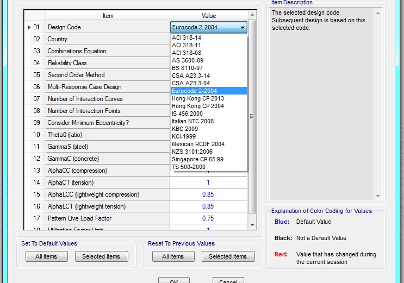Select AlphaCC (compression) row

tap(108, 171)
